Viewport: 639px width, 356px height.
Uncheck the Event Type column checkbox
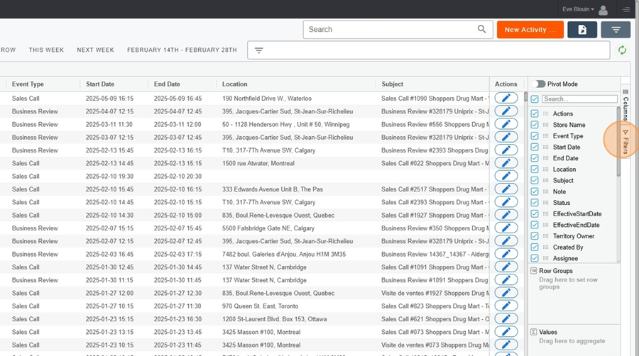point(535,136)
